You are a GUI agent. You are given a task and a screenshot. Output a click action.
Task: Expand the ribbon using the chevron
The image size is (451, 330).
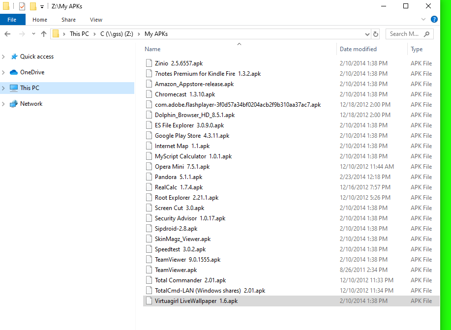point(424,20)
